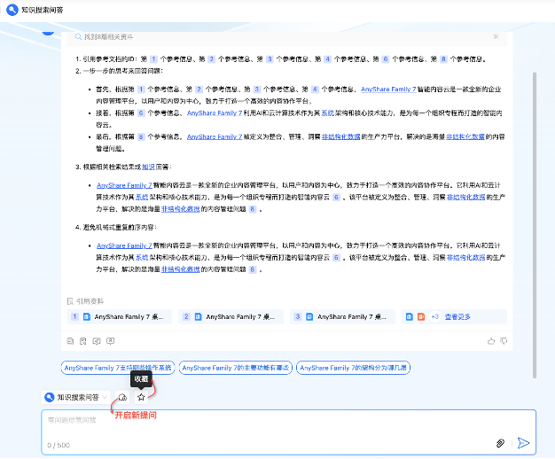Open reference card 2 AnyShare Family 7
This screenshot has width=555, height=459.
pos(231,316)
